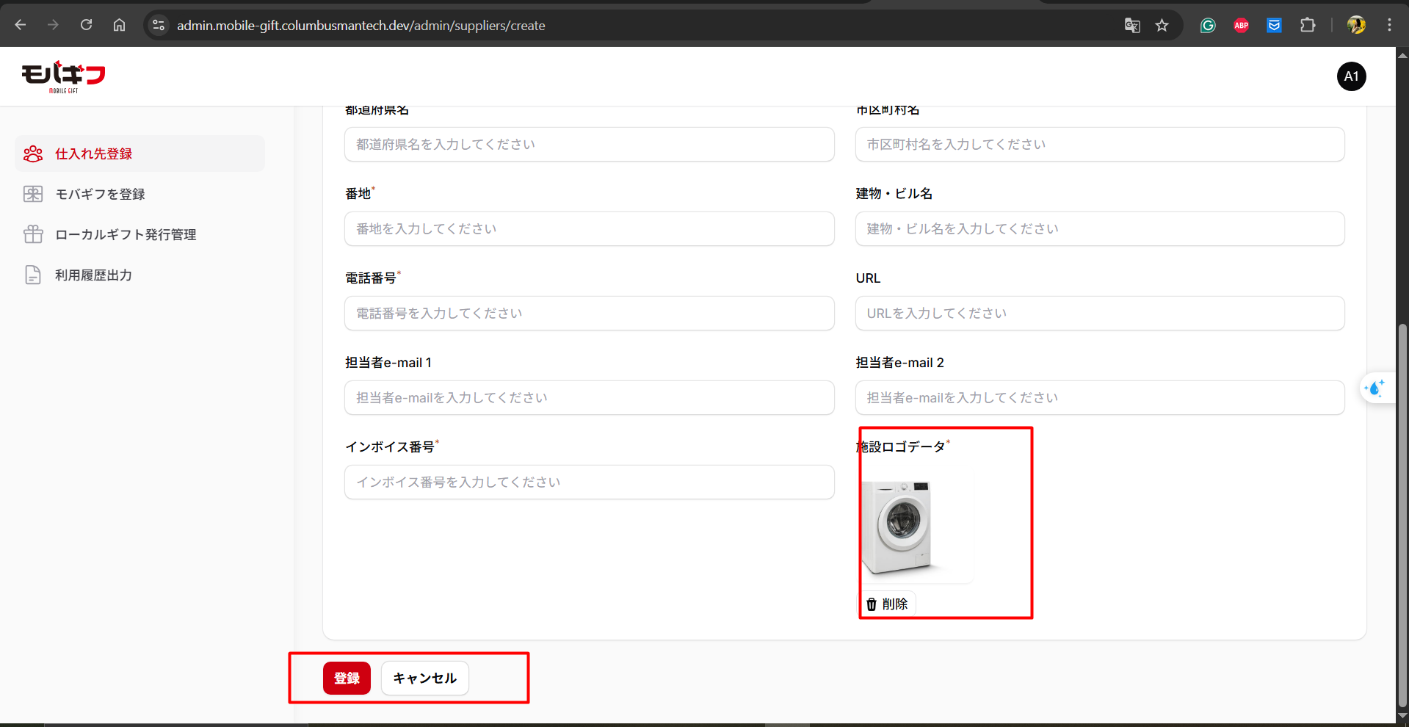
Task: Reload the page using the refresh button
Action: (x=87, y=25)
